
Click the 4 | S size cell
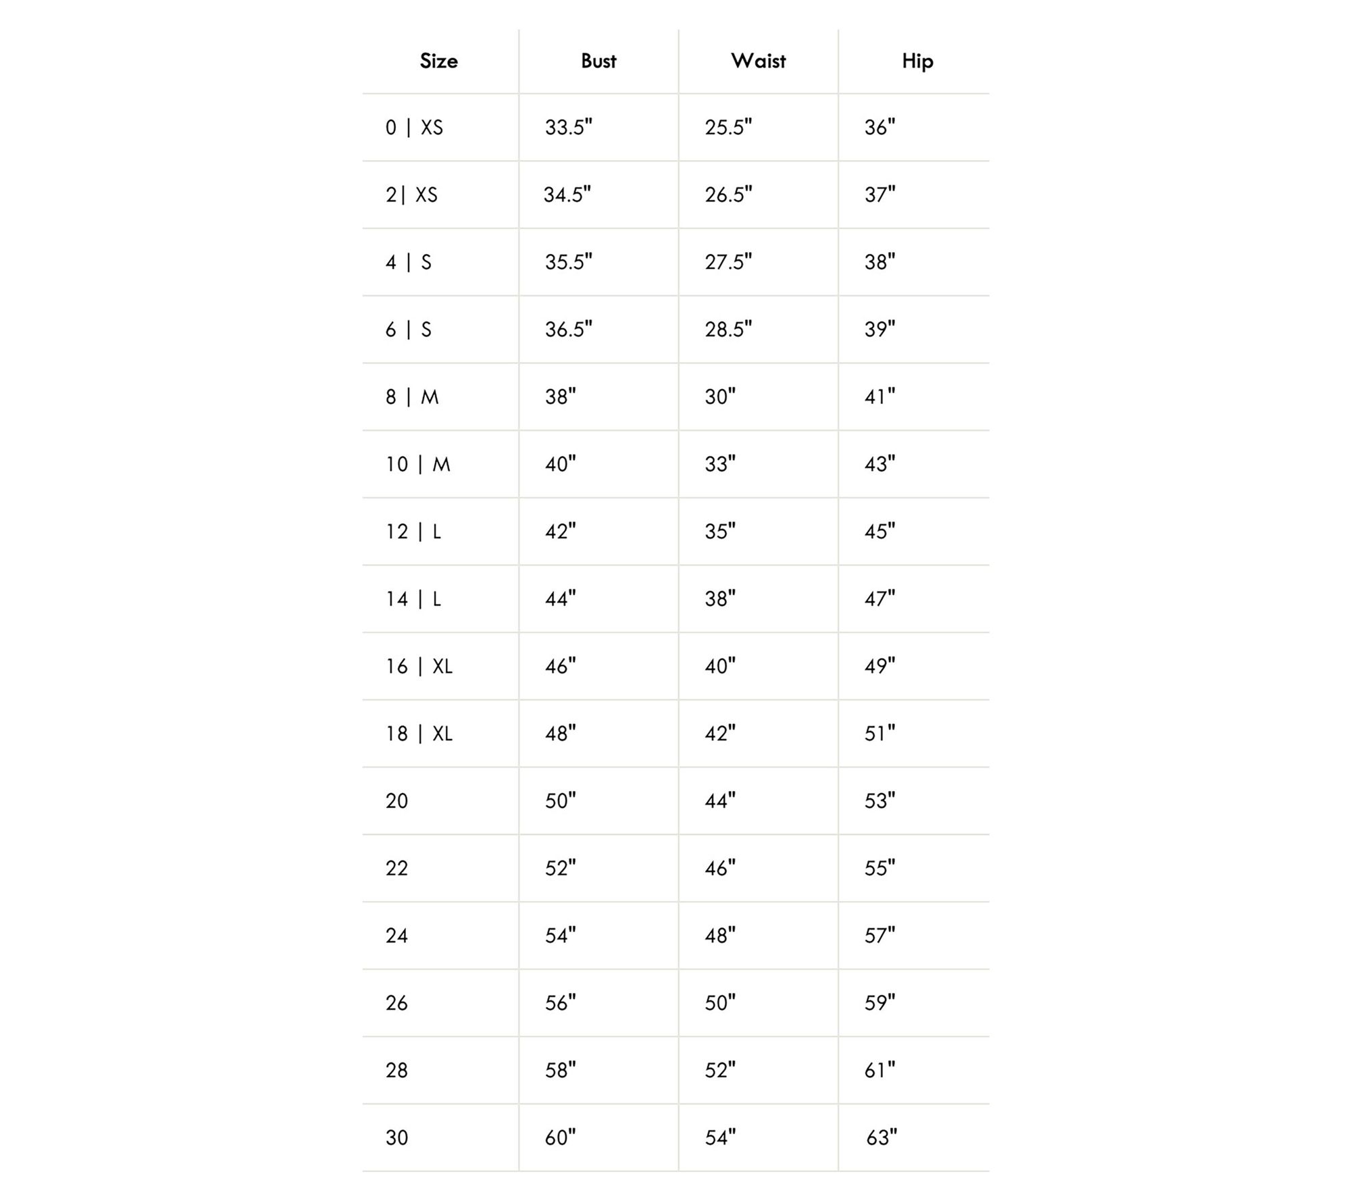click(408, 262)
